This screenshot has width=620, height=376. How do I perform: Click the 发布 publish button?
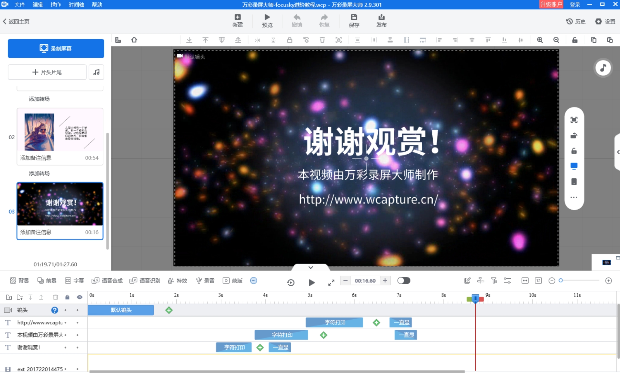coord(381,21)
